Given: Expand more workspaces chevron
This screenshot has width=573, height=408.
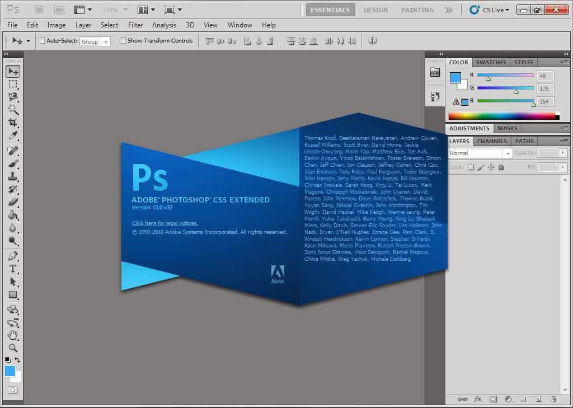Looking at the screenshot, I should point(448,10).
